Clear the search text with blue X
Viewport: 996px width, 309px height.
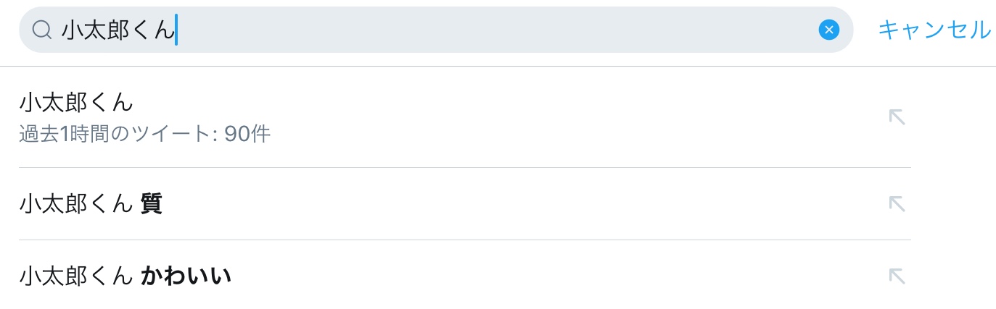coord(828,30)
